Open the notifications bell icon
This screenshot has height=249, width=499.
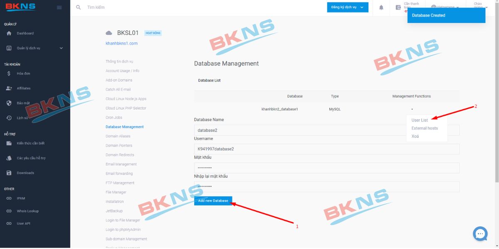pyautogui.click(x=381, y=7)
